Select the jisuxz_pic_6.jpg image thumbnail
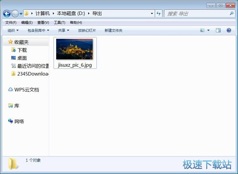Viewport: 238px width, 174px height. tap(74, 49)
